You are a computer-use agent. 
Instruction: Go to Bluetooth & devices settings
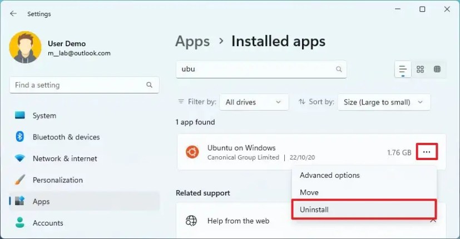point(66,137)
